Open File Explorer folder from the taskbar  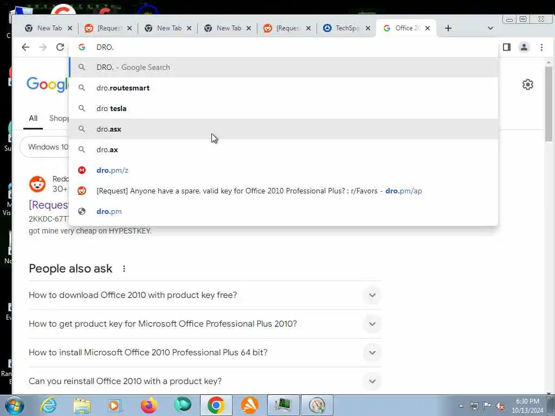(82, 405)
